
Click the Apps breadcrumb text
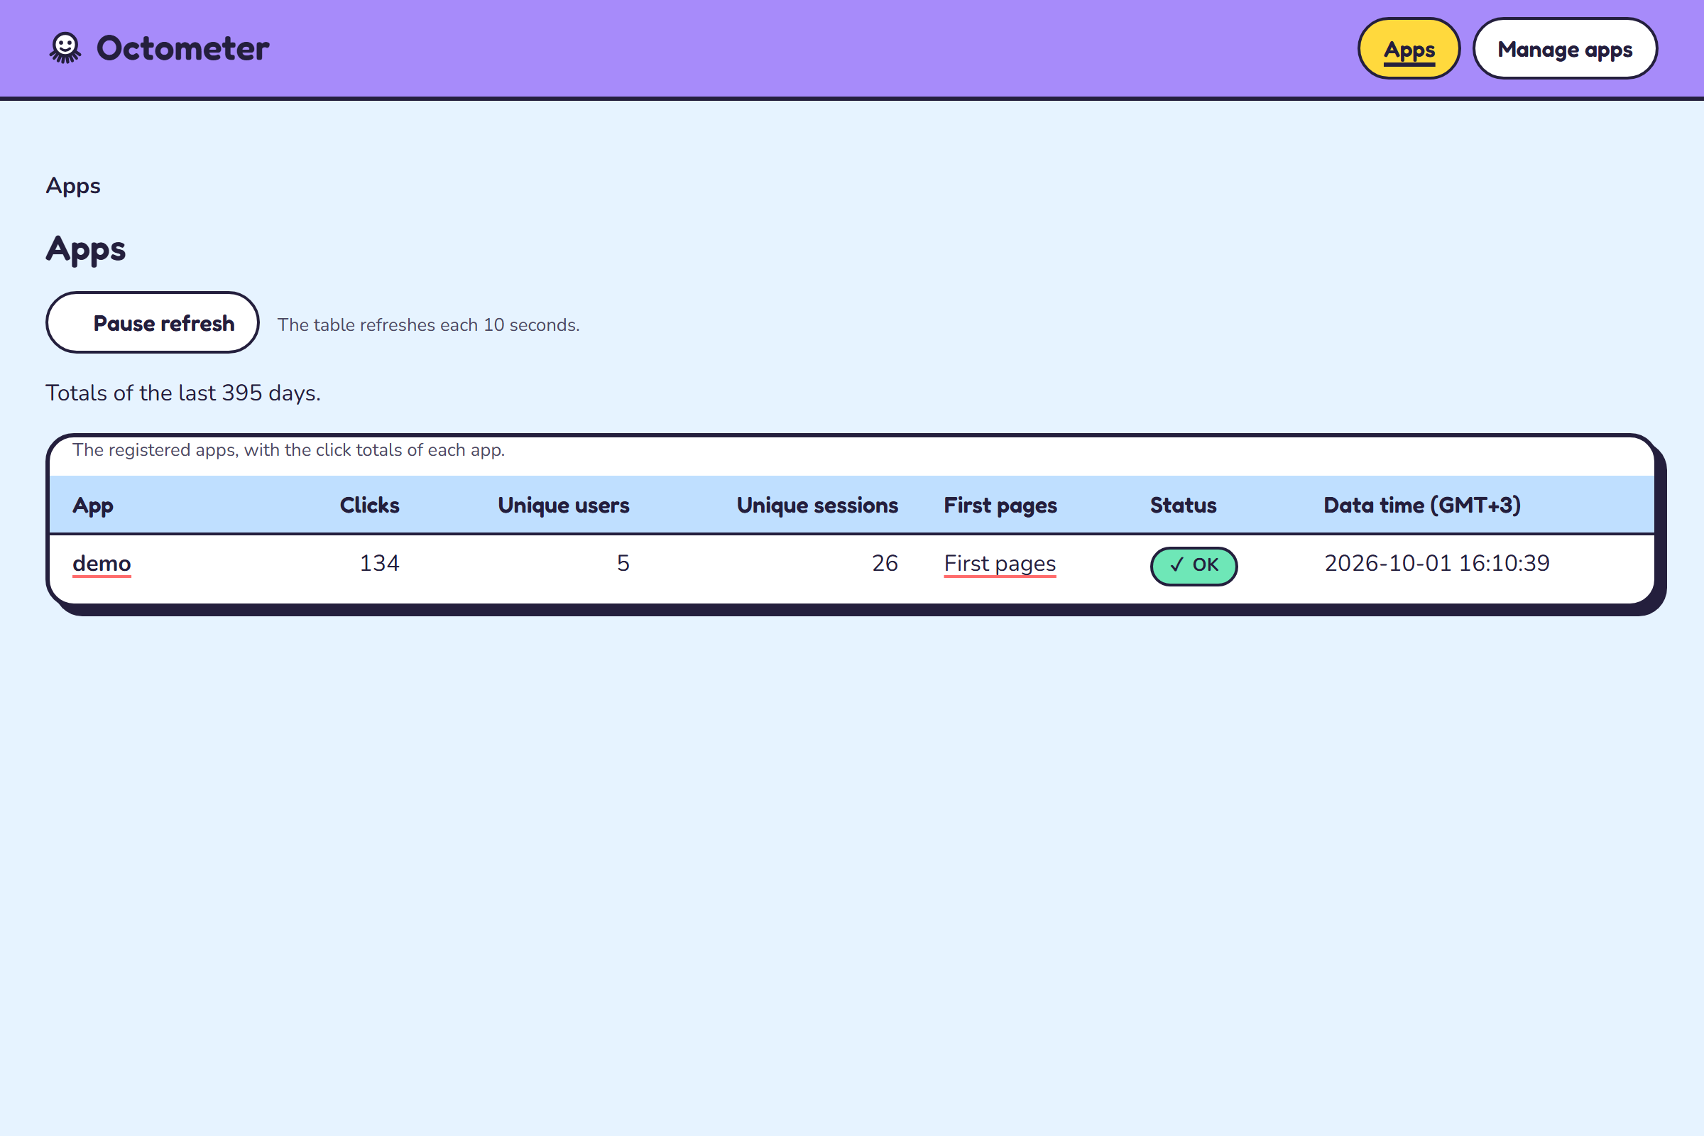point(73,186)
